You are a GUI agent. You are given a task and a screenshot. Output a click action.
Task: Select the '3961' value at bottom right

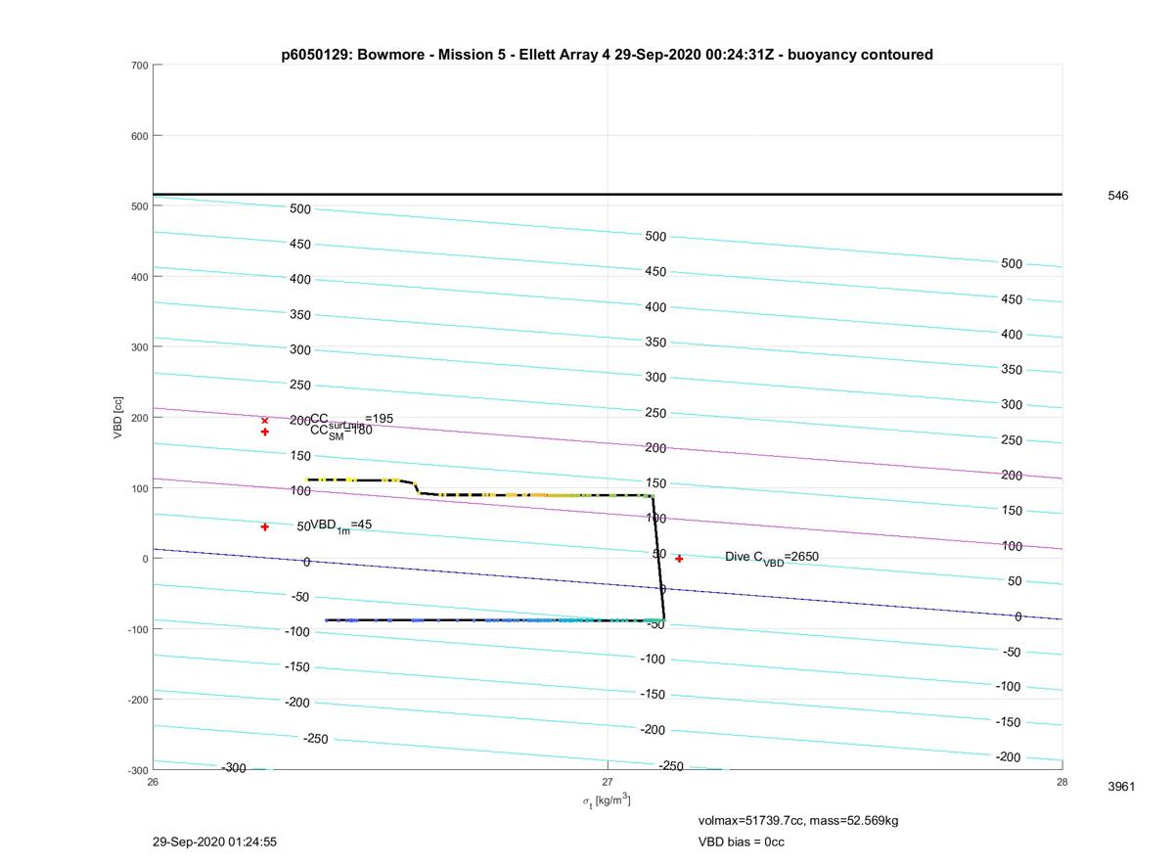[x=1121, y=787]
